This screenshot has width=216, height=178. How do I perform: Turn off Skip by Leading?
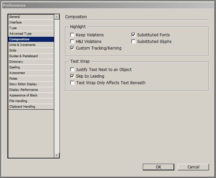coord(72,76)
